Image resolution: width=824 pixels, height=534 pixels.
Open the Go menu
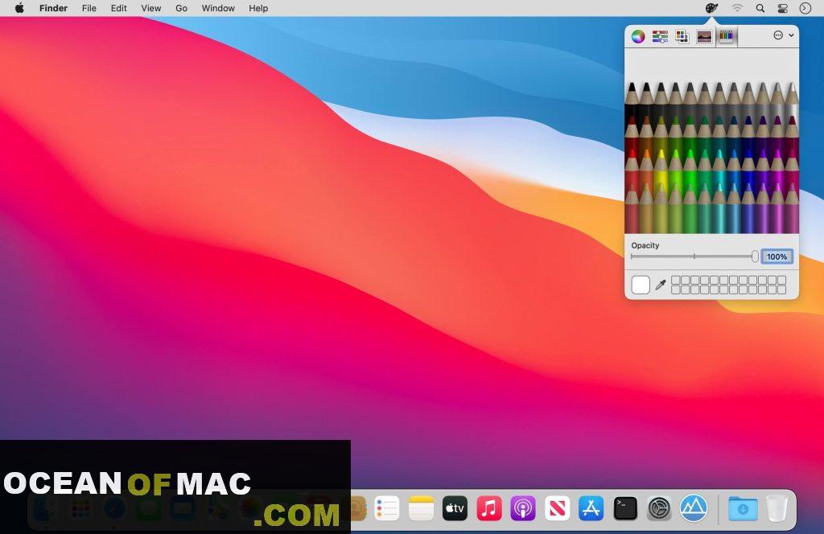click(x=181, y=8)
